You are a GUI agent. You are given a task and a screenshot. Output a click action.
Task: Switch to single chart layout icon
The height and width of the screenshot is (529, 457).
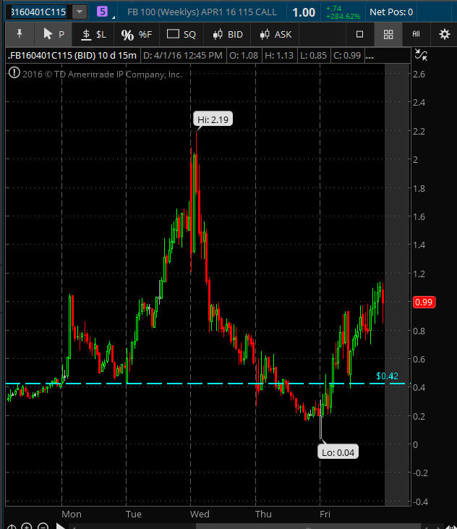pyautogui.click(x=359, y=34)
